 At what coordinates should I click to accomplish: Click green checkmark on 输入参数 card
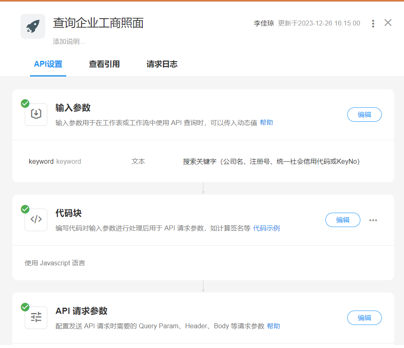click(25, 103)
